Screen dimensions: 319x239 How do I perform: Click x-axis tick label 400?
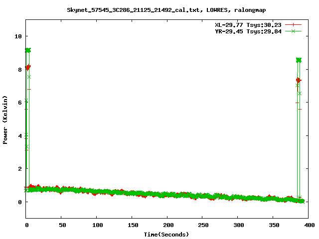coord(309,225)
